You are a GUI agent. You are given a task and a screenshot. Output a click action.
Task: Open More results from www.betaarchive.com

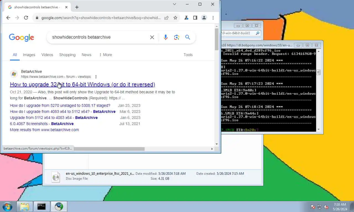pos(44,130)
